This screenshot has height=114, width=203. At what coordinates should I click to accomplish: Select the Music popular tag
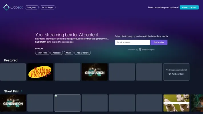pyautogui.click(x=69, y=53)
